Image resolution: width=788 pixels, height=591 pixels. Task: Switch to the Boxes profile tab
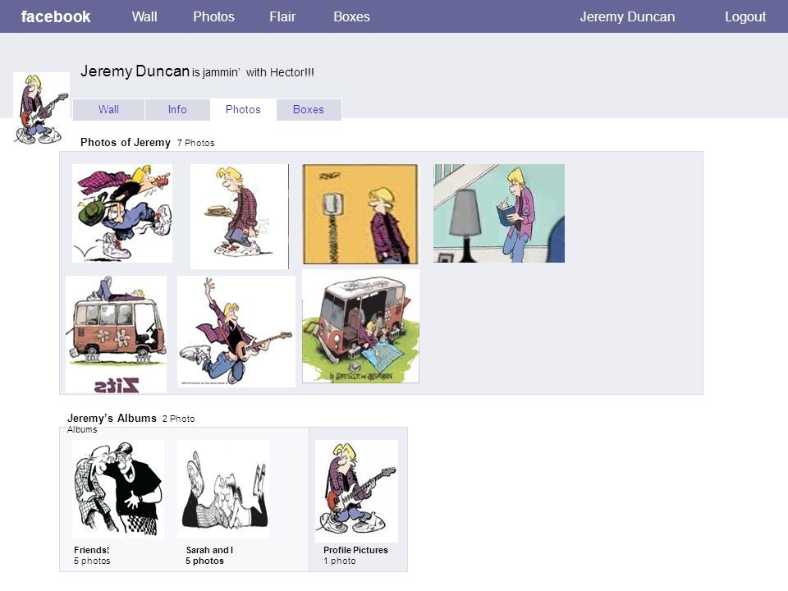tap(309, 109)
